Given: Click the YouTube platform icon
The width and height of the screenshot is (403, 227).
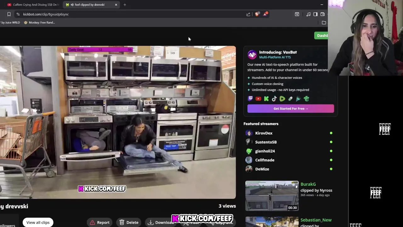Looking at the screenshot, I should click(x=258, y=99).
